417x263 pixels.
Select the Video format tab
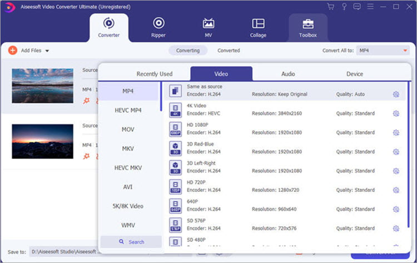pos(221,73)
